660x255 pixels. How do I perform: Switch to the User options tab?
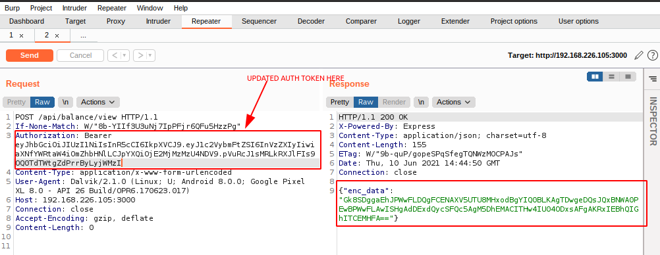(578, 22)
